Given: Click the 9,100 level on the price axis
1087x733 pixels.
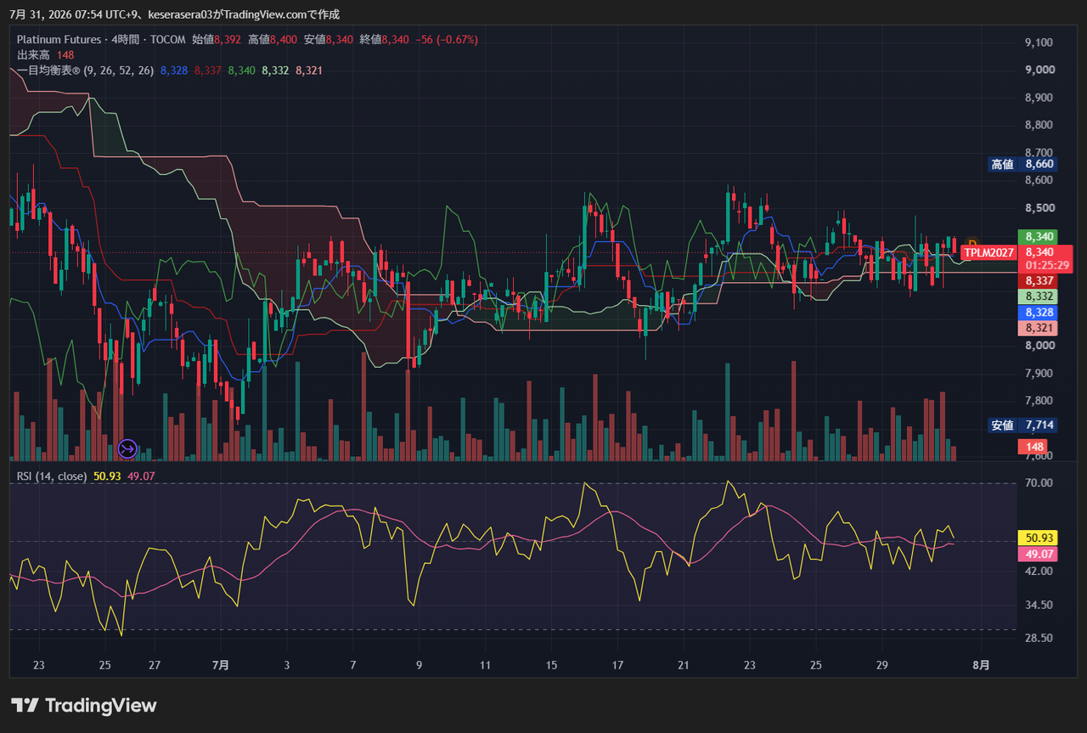Looking at the screenshot, I should tap(1039, 42).
